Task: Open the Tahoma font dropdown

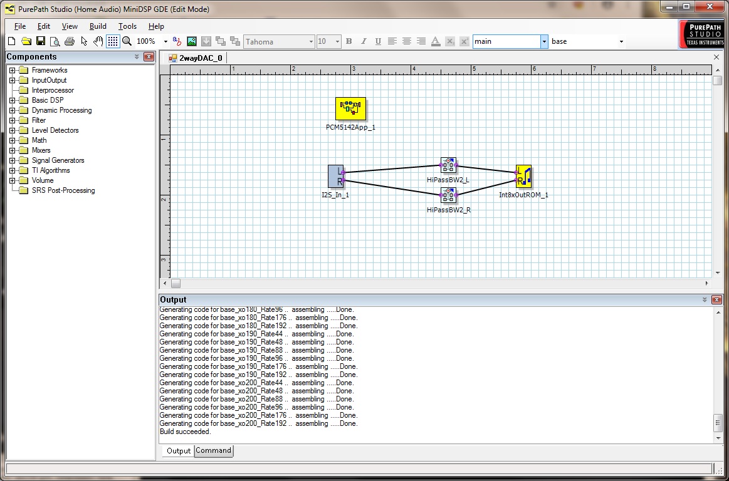Action: click(x=310, y=41)
